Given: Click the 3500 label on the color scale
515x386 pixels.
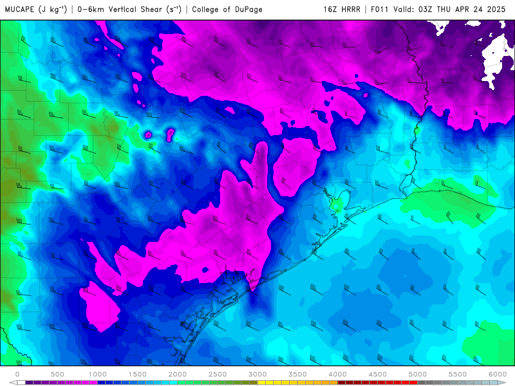Looking at the screenshot, I should [x=297, y=374].
